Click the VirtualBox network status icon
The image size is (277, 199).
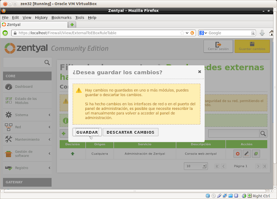pos(225,196)
